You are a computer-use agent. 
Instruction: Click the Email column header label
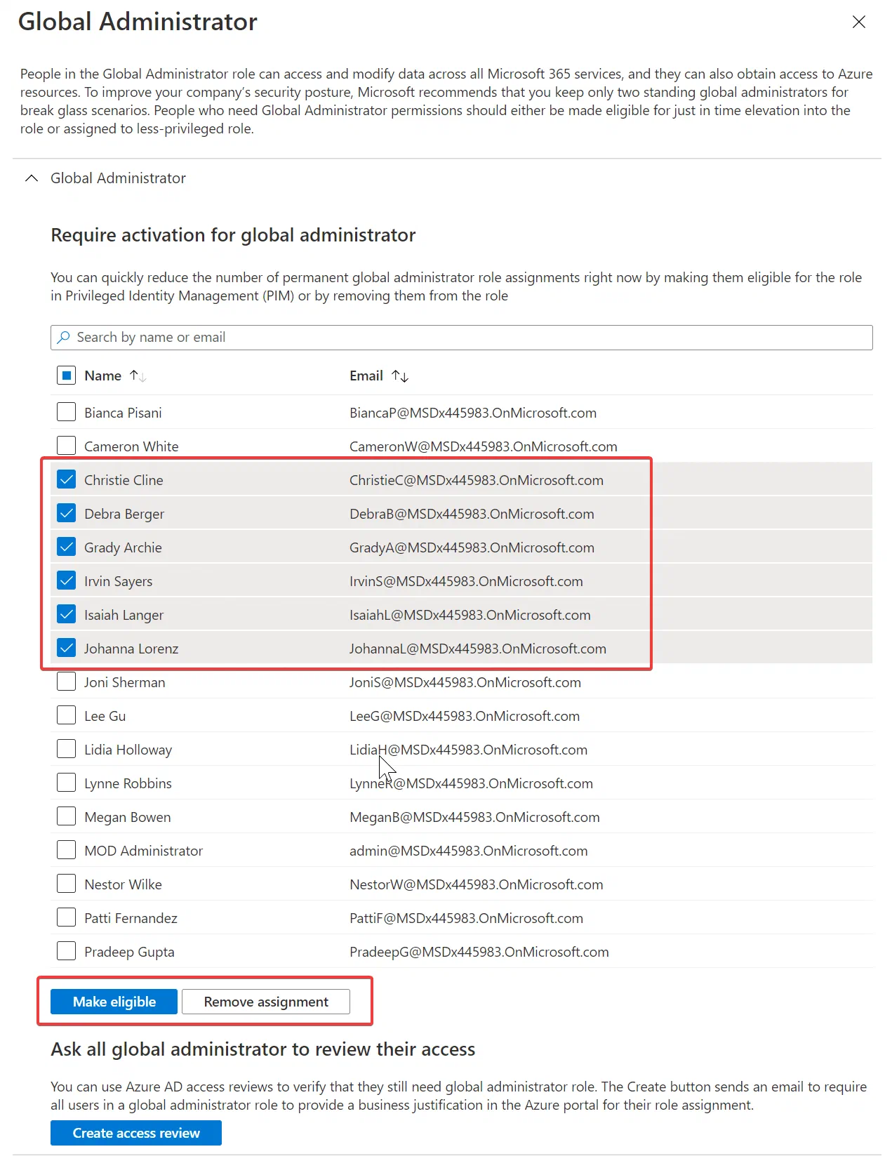366,376
